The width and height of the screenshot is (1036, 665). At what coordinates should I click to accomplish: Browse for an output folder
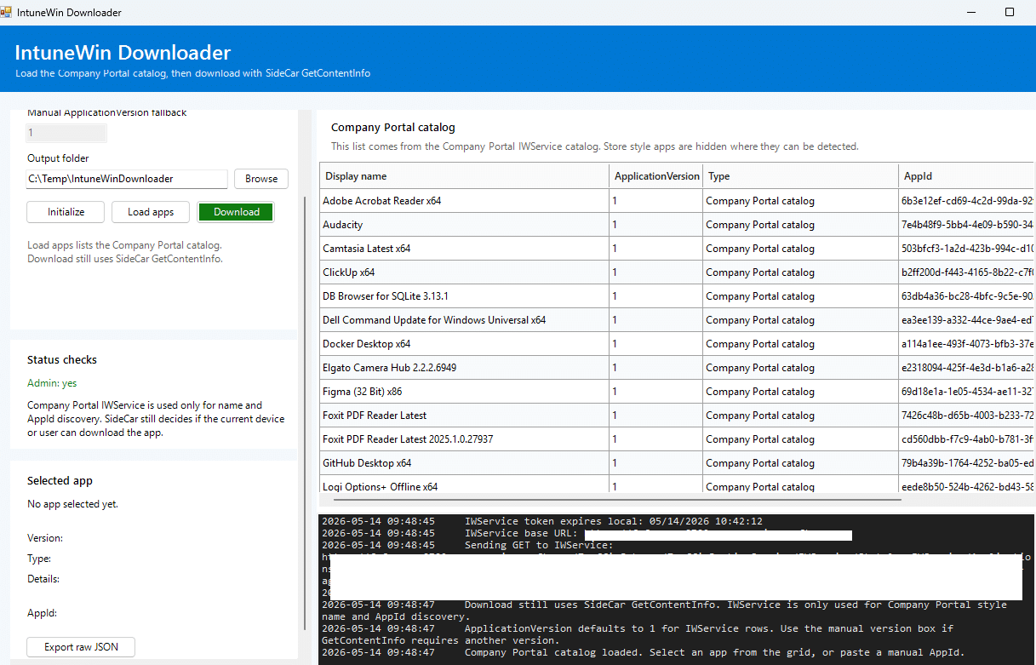[x=261, y=179]
